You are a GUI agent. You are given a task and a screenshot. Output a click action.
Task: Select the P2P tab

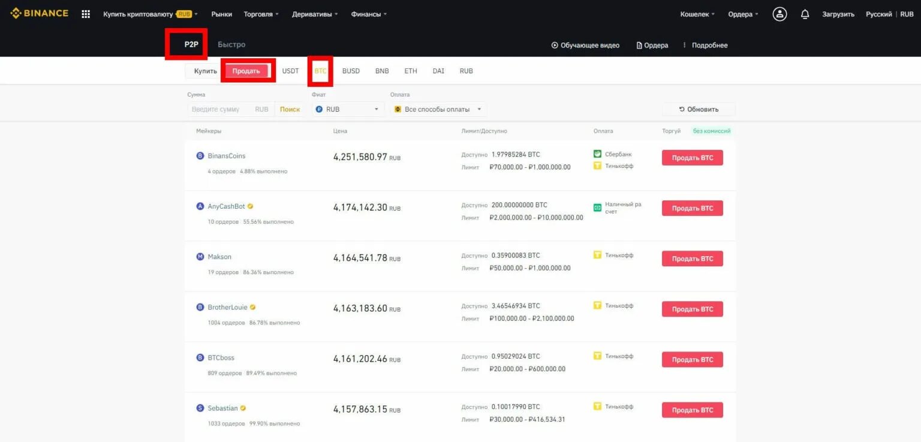[191, 44]
